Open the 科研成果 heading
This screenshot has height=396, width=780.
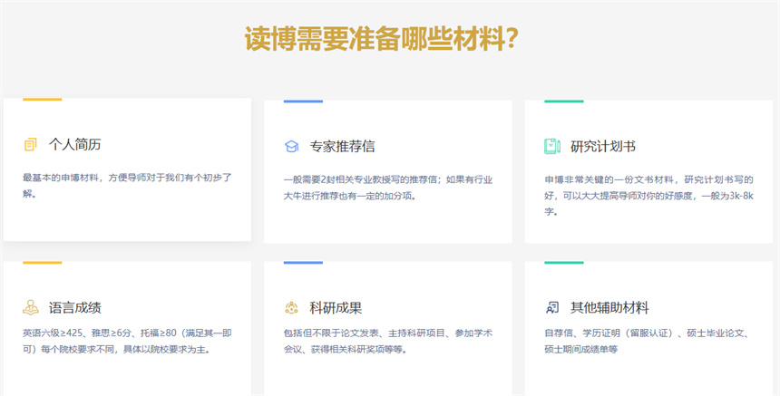pos(336,307)
